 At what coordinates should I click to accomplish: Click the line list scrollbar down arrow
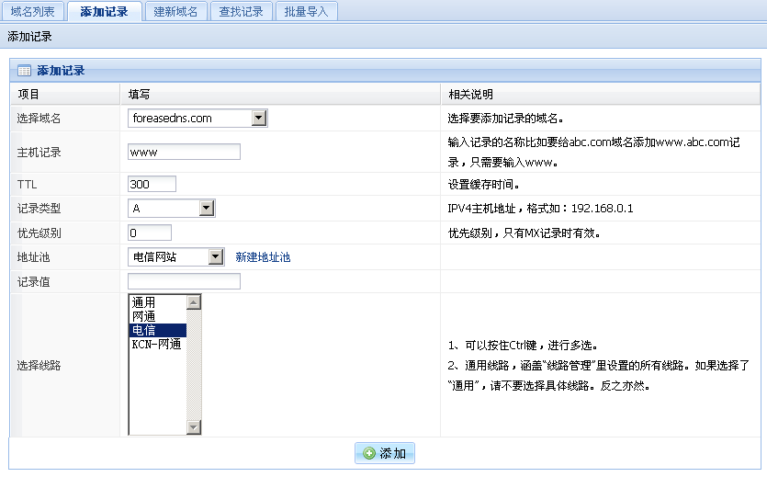[193, 427]
